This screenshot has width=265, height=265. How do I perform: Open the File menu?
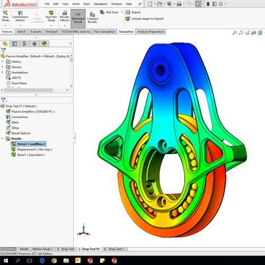click(x=47, y=4)
